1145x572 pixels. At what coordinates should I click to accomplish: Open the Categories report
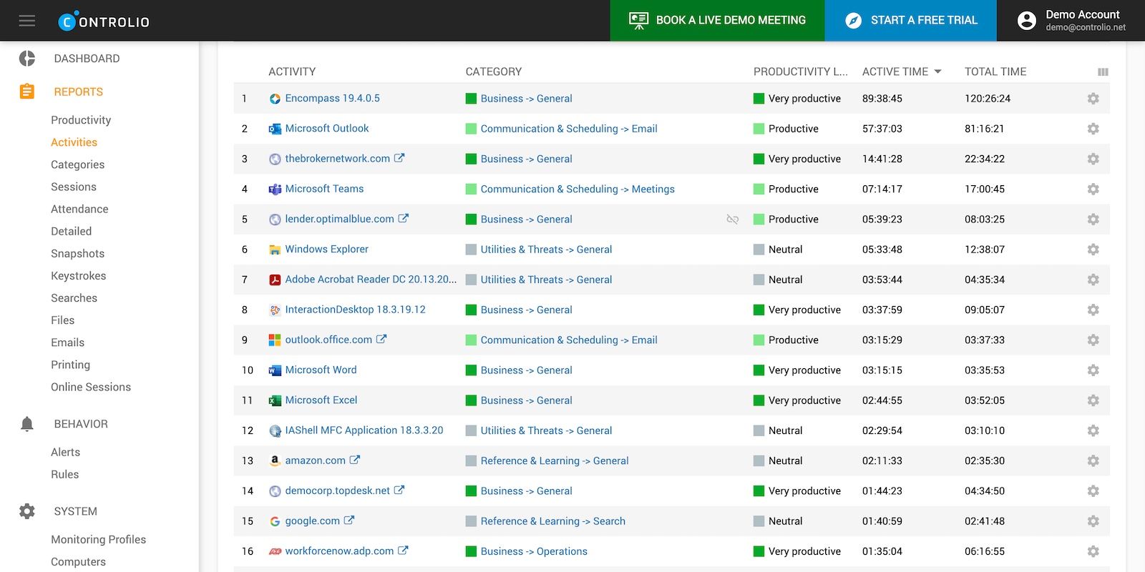77,164
